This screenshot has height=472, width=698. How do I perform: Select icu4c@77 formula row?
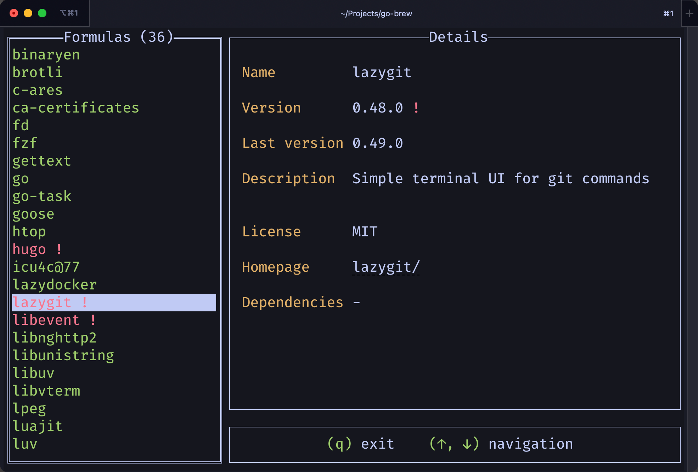pyautogui.click(x=114, y=267)
